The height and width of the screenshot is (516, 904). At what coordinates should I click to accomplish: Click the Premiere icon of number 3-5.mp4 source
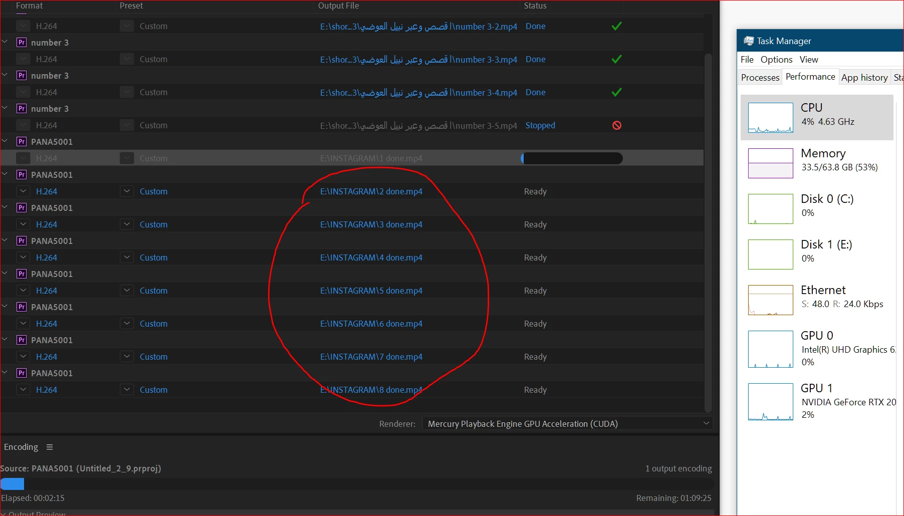pos(22,109)
